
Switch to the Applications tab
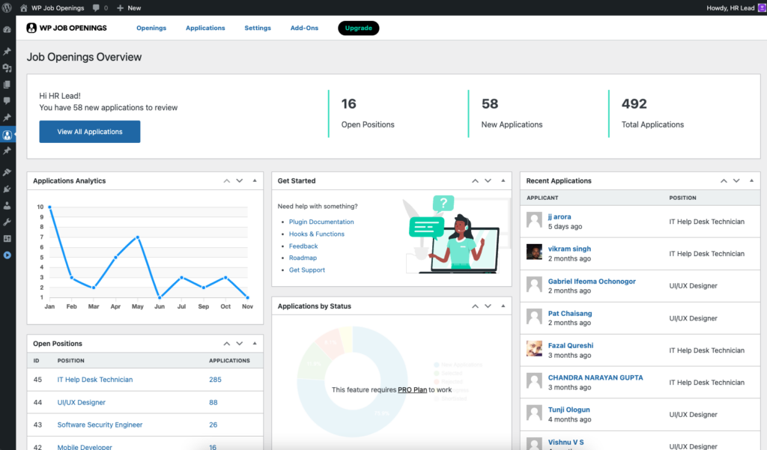point(205,28)
